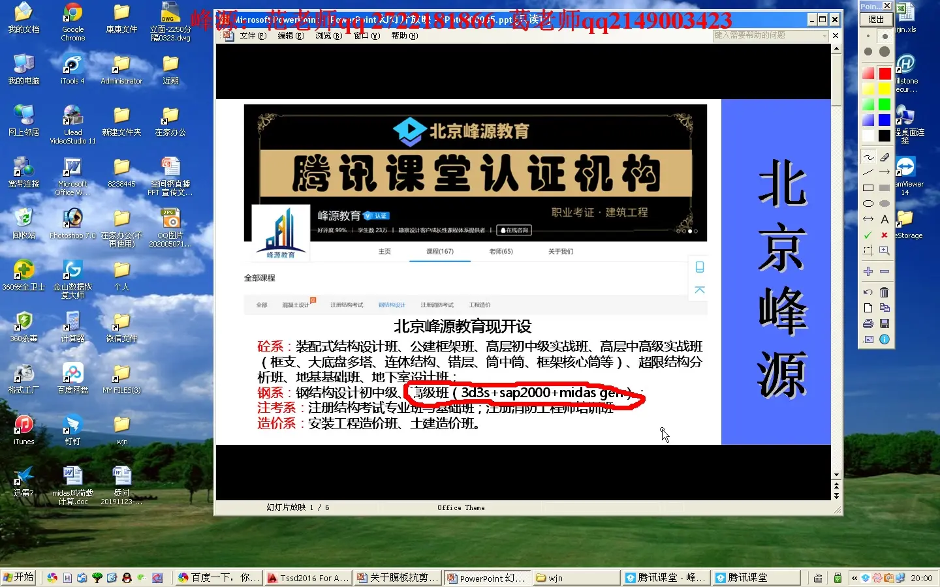Open the 文件(F) menu

coord(253,36)
